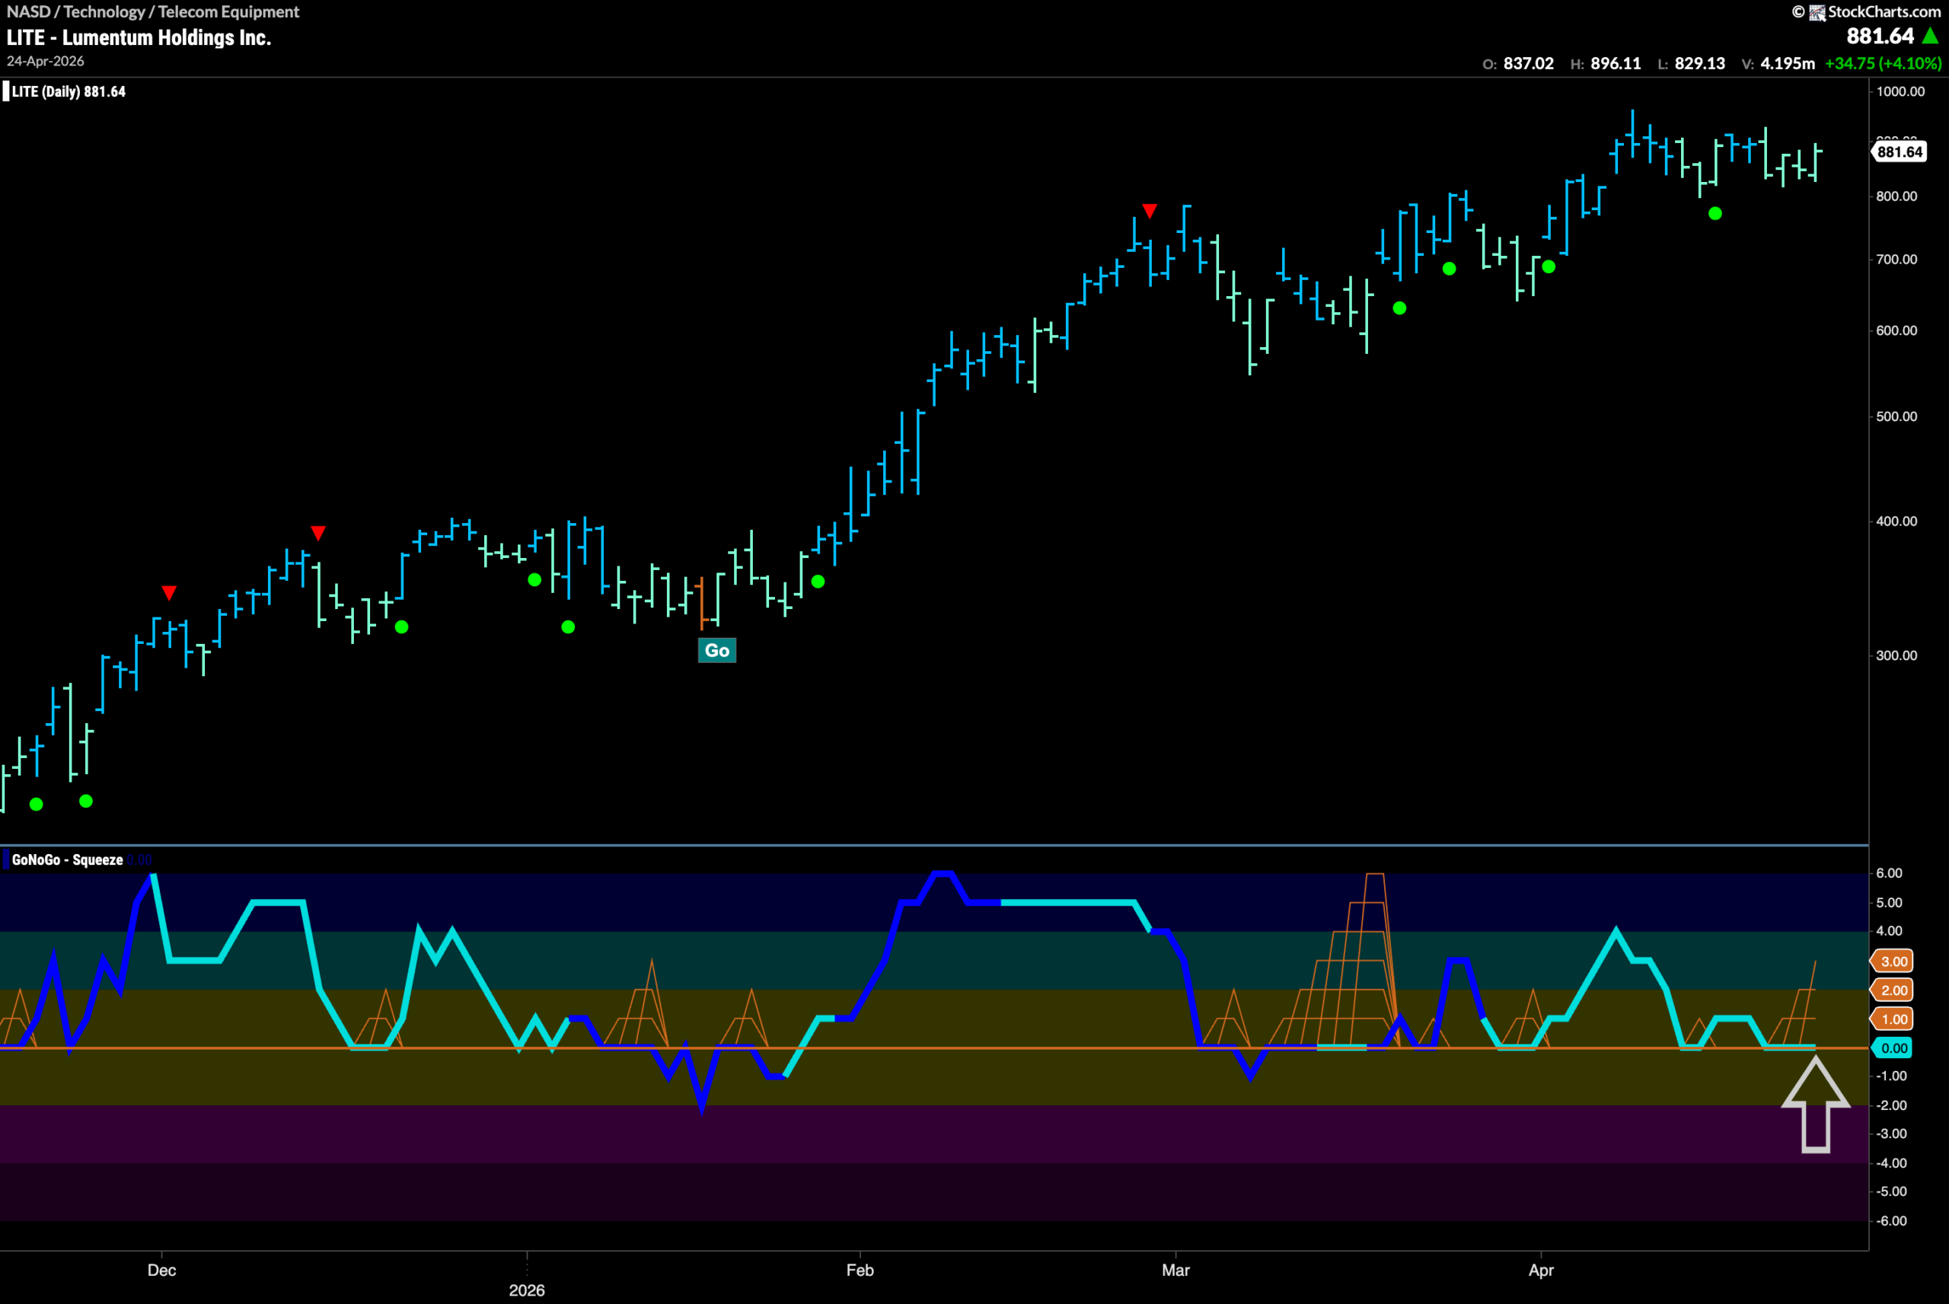Click the "2026" year label on the time axis

click(x=527, y=1290)
